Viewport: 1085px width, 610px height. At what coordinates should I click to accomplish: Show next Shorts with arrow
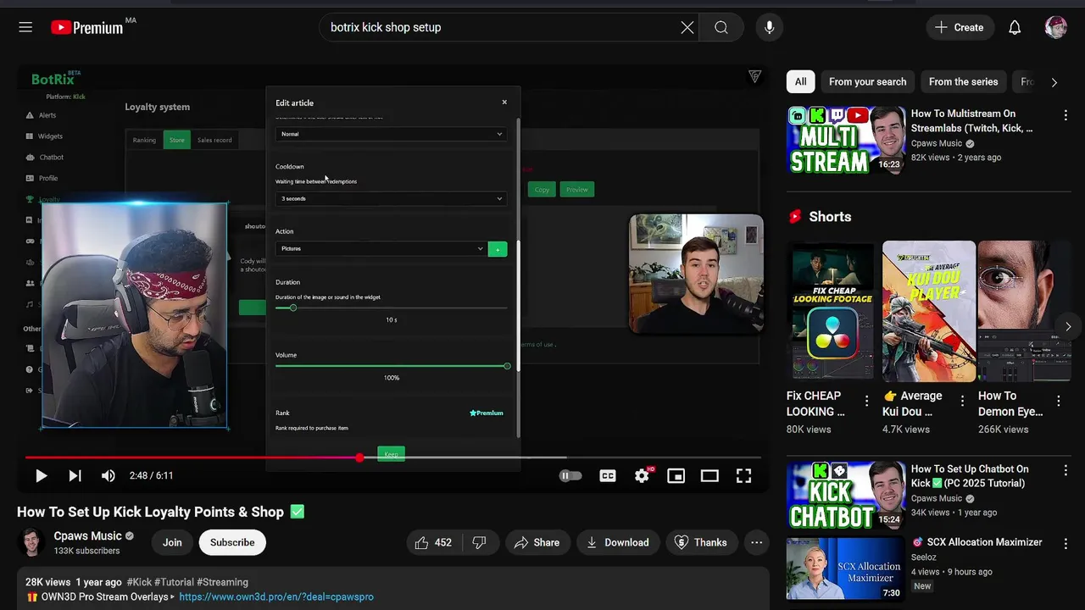point(1068,326)
